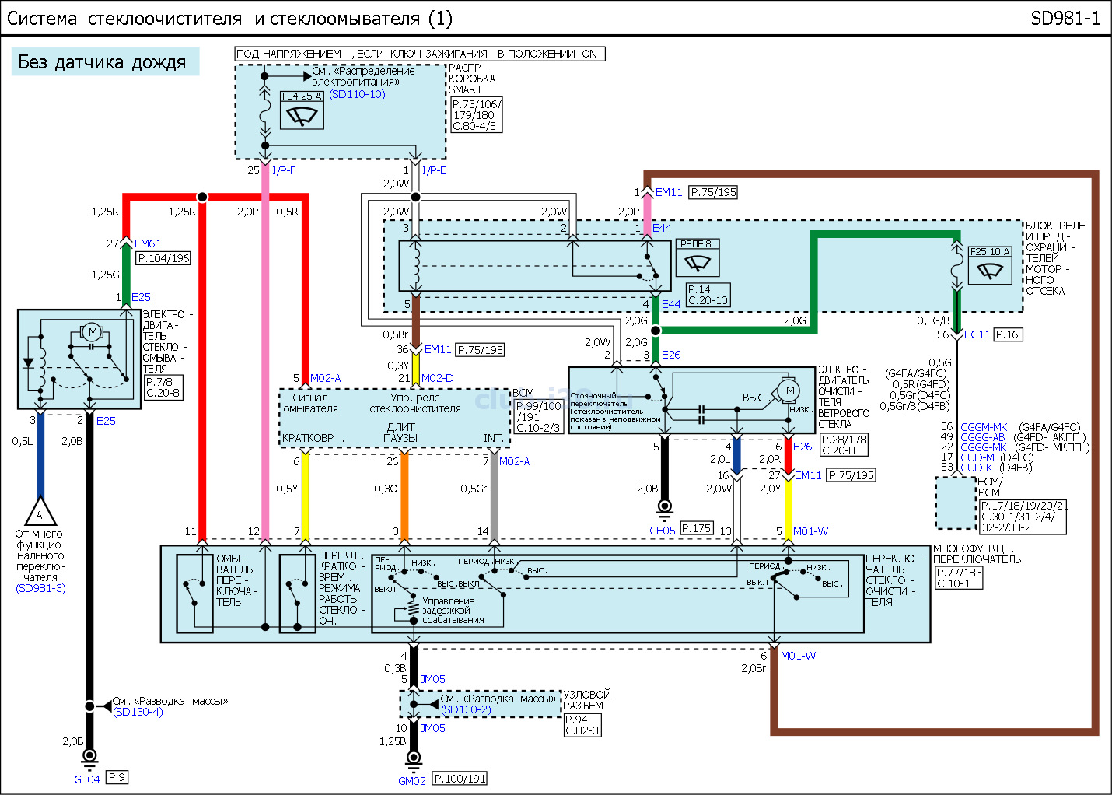
Task: Click the P.94 C.82-3 reference box
Action: pyautogui.click(x=582, y=725)
